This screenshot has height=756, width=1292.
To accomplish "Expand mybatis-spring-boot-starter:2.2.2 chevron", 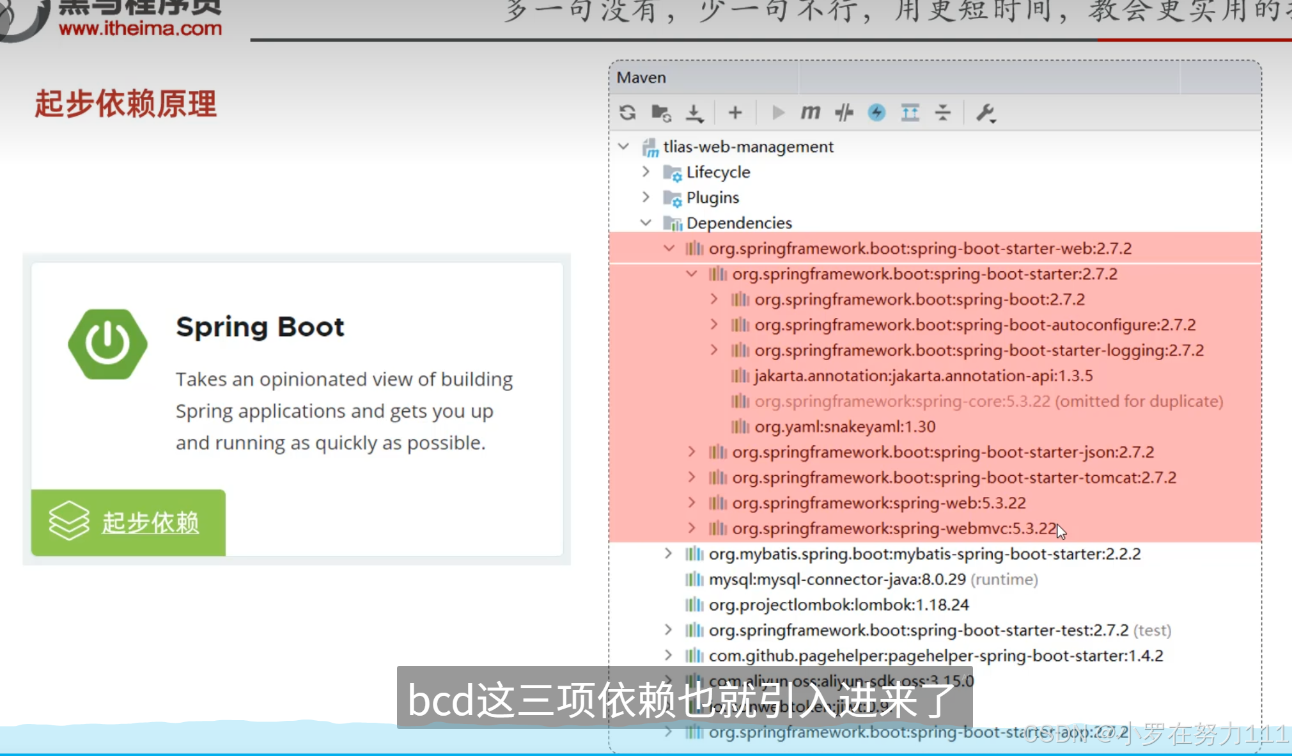I will click(668, 553).
